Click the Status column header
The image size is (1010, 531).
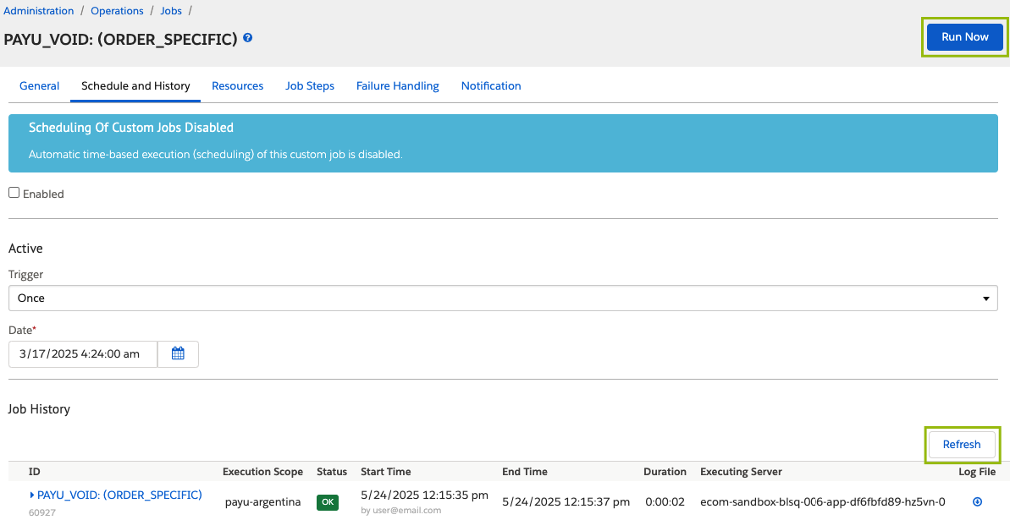coord(332,472)
